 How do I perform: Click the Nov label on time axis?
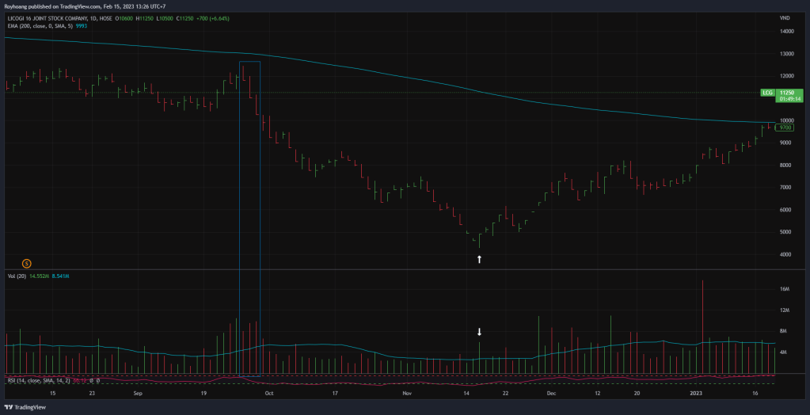(407, 393)
